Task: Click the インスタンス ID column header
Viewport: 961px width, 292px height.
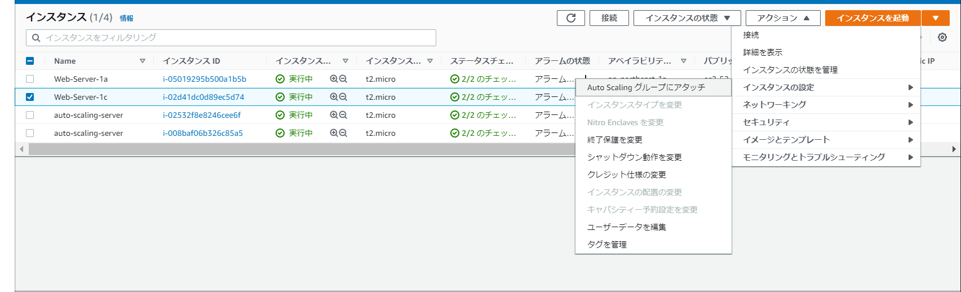Action: [x=191, y=61]
